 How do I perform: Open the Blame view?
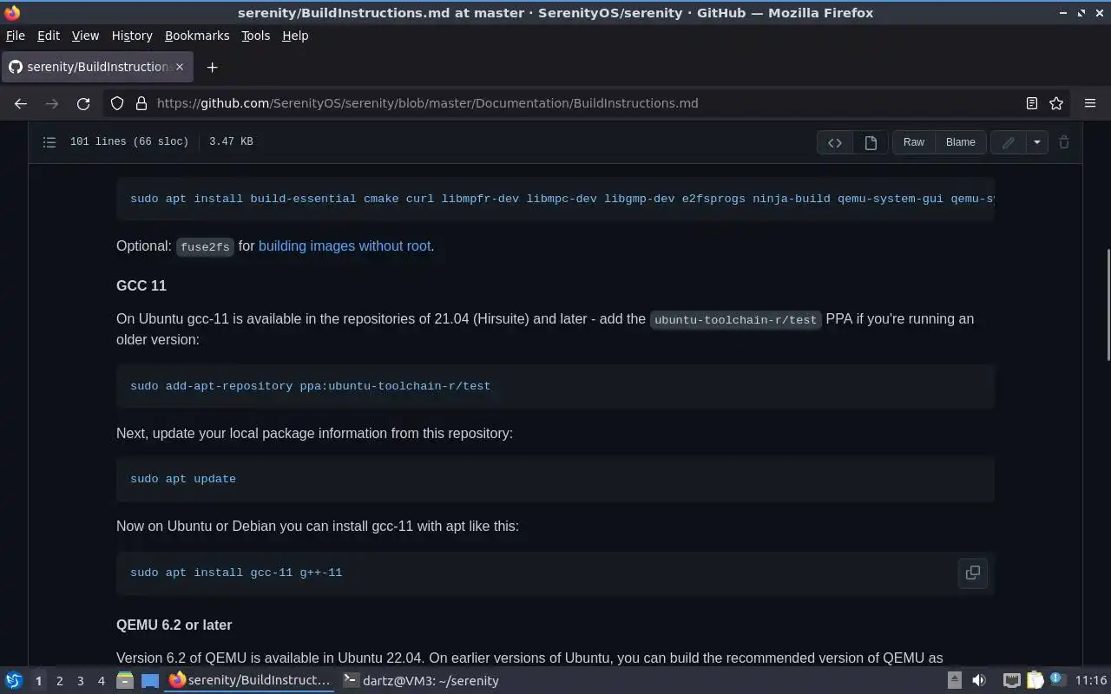click(961, 142)
